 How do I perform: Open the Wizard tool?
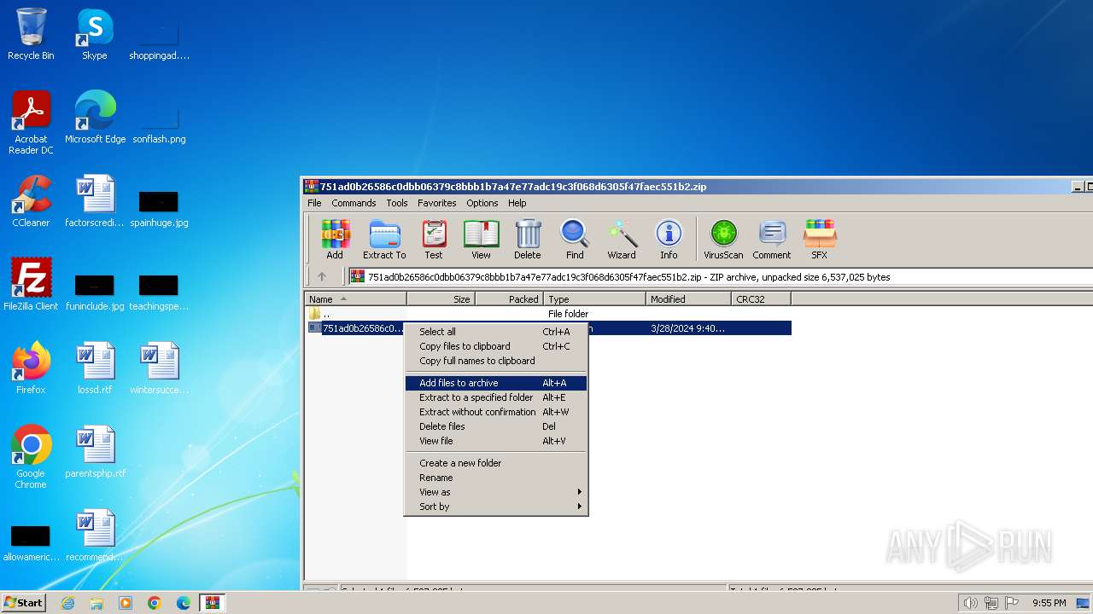(622, 240)
